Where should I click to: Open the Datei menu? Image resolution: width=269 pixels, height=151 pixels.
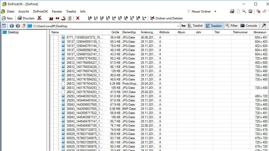(x=11, y=12)
